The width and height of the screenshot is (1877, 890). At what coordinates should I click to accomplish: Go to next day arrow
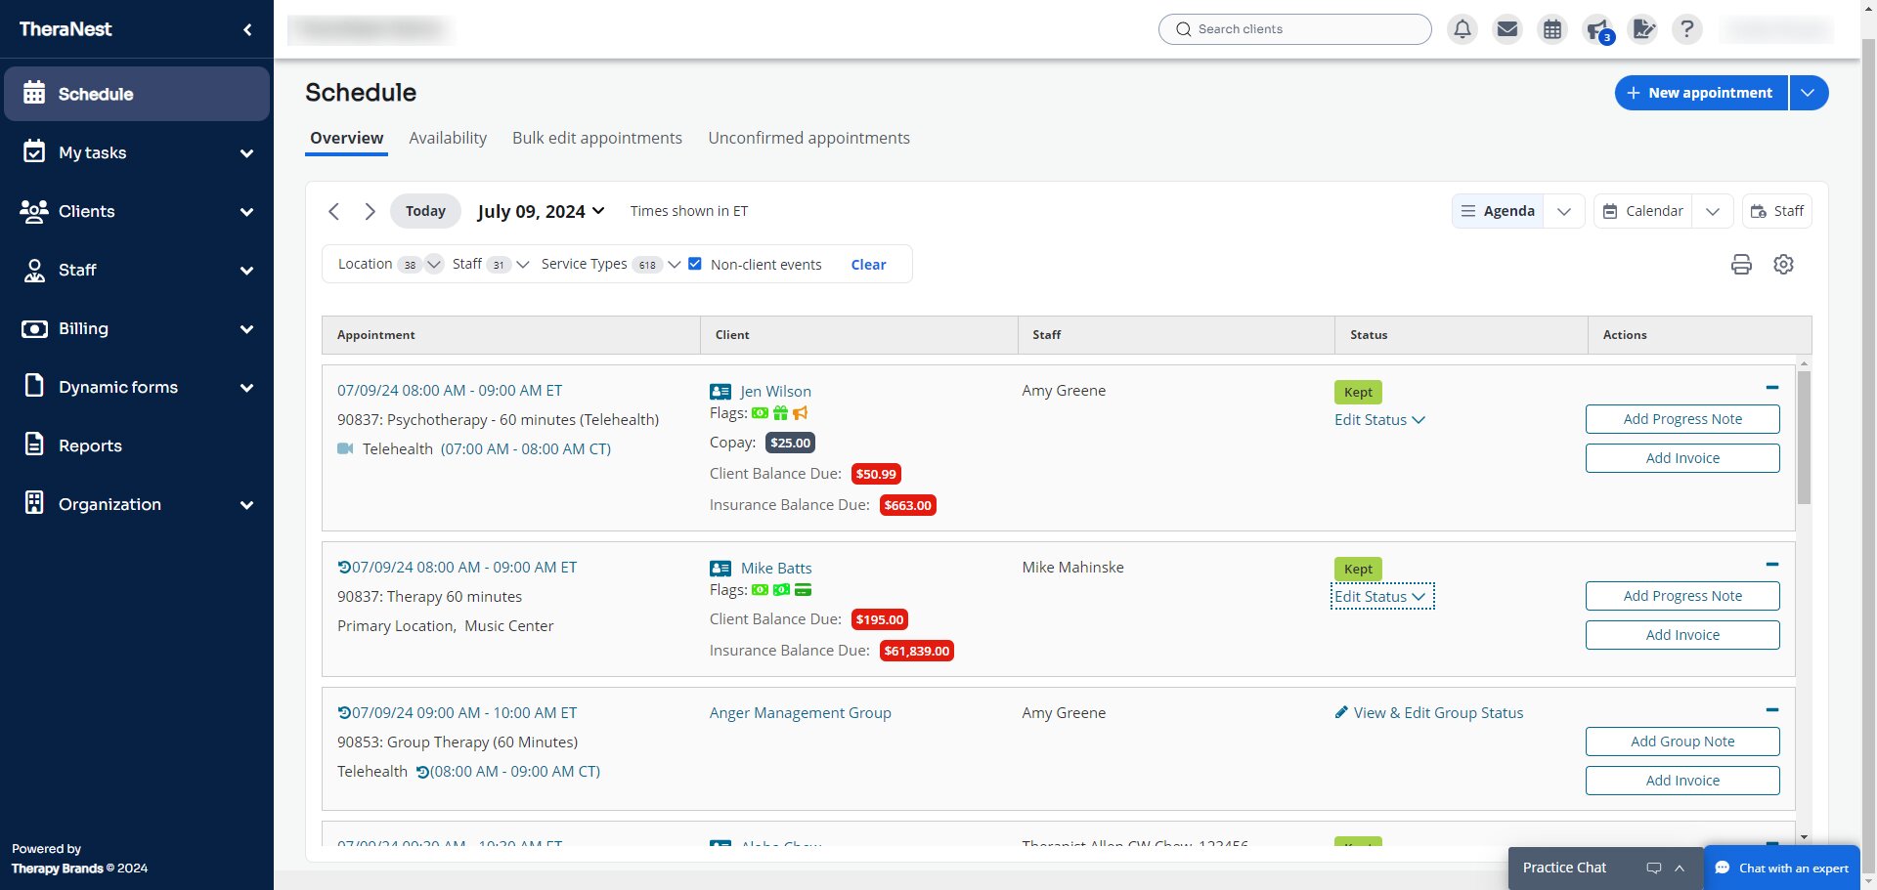370,211
